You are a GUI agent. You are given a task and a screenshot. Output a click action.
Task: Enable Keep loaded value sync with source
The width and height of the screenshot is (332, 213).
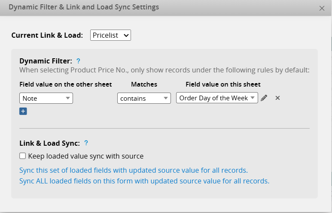pos(23,156)
